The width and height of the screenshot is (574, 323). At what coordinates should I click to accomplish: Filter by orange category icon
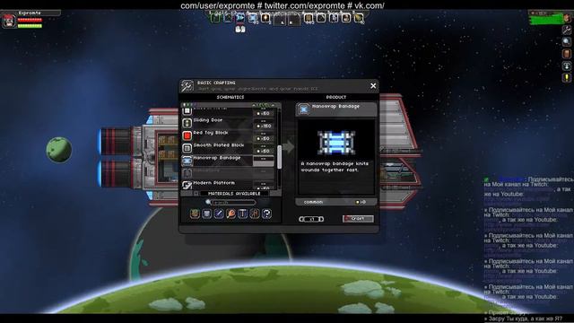click(230, 214)
